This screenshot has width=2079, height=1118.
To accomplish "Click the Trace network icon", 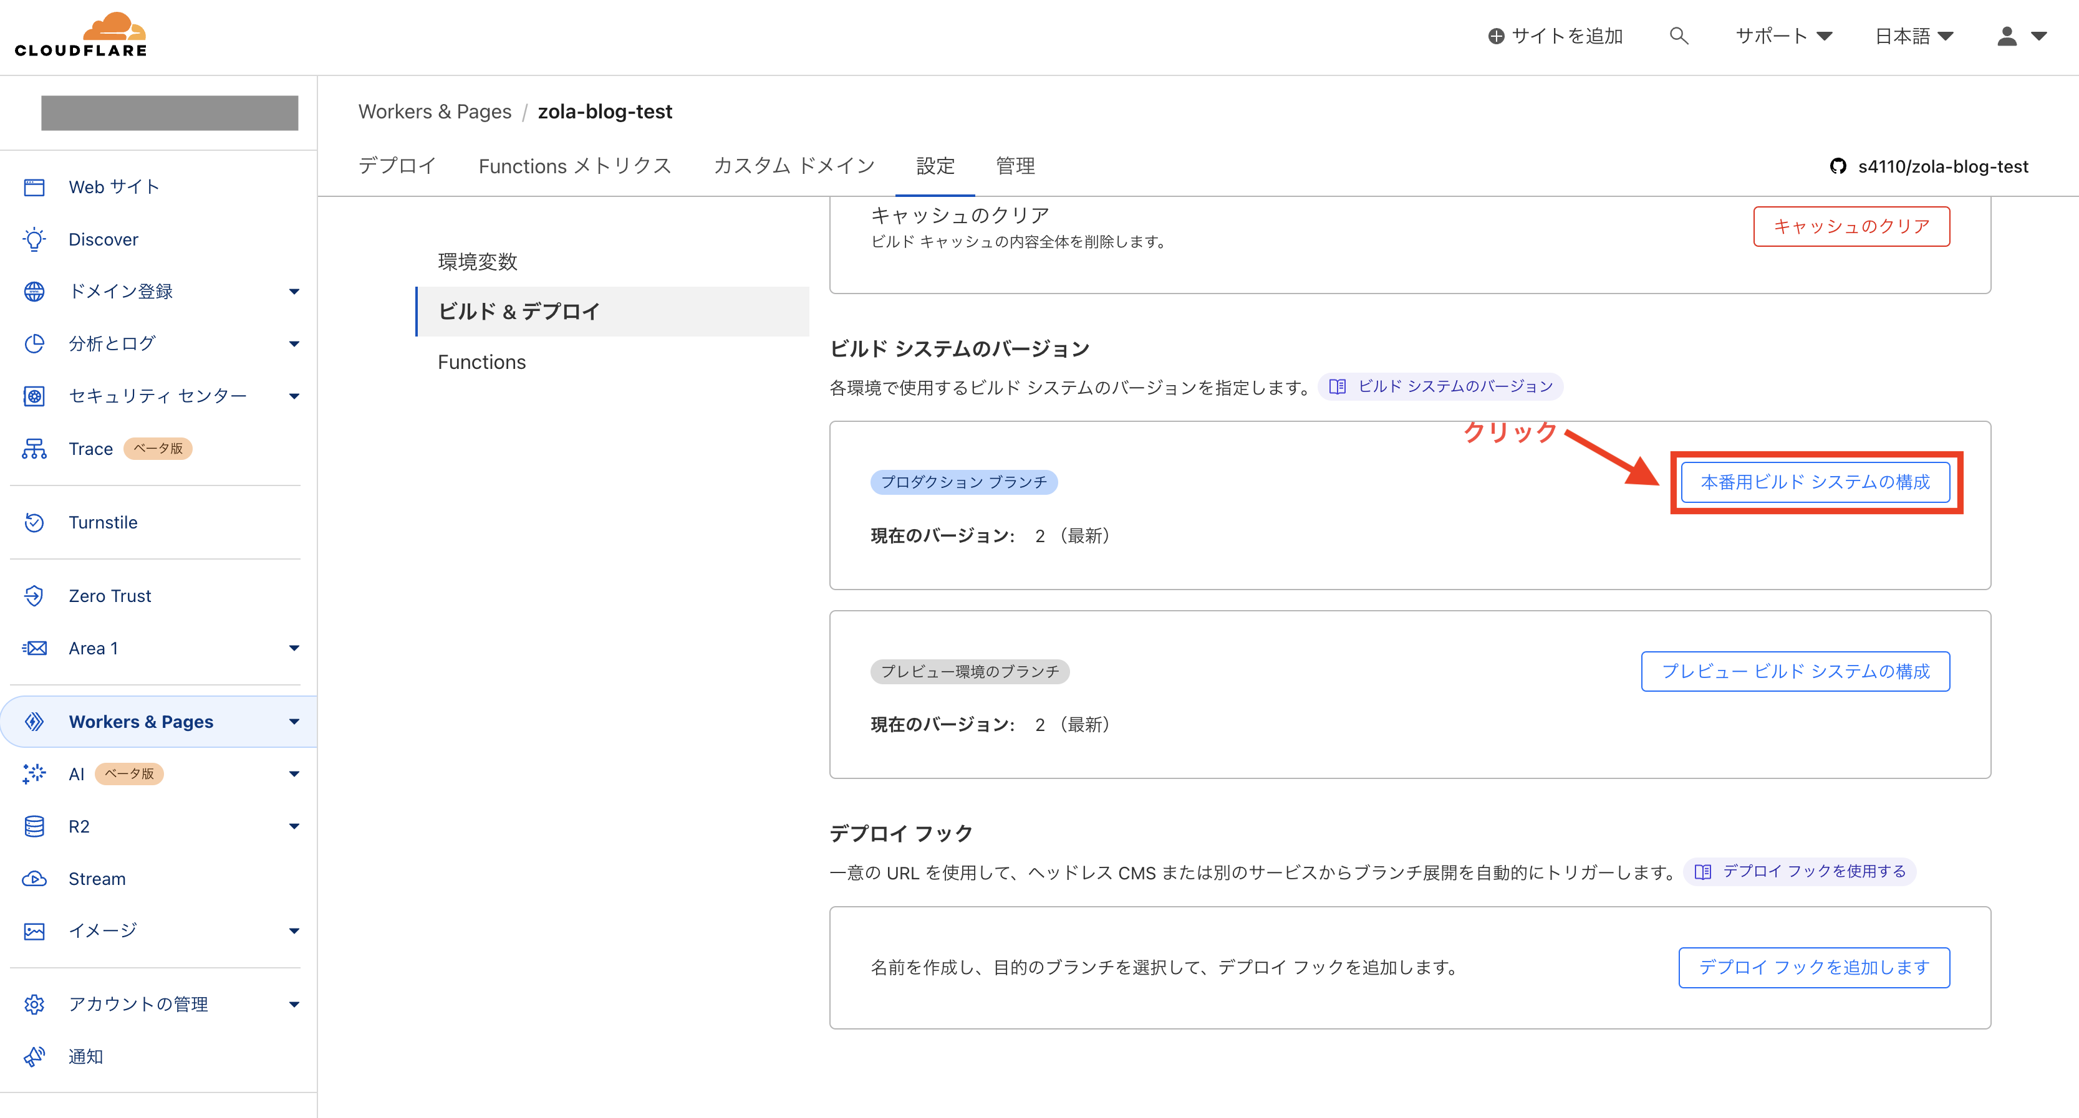I will point(34,449).
